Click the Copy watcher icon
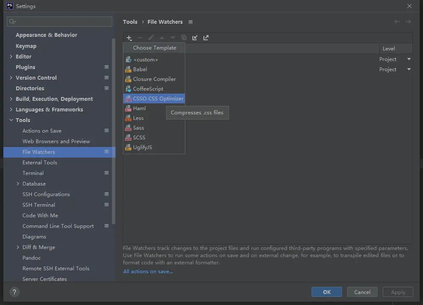423x305 pixels. (184, 38)
